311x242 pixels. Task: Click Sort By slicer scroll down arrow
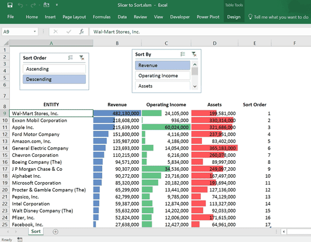pyautogui.click(x=195, y=86)
